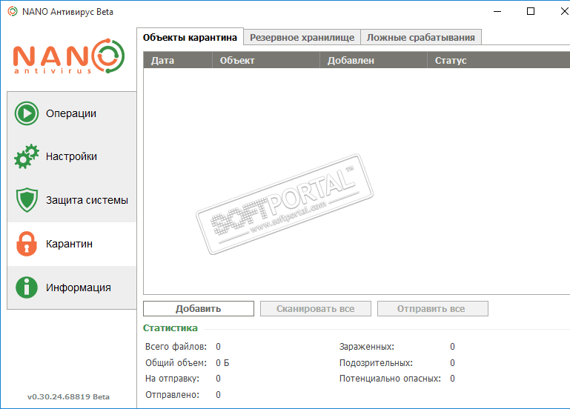Maximize the NANO Антивирус window
The width and height of the screenshot is (570, 409).
click(531, 12)
